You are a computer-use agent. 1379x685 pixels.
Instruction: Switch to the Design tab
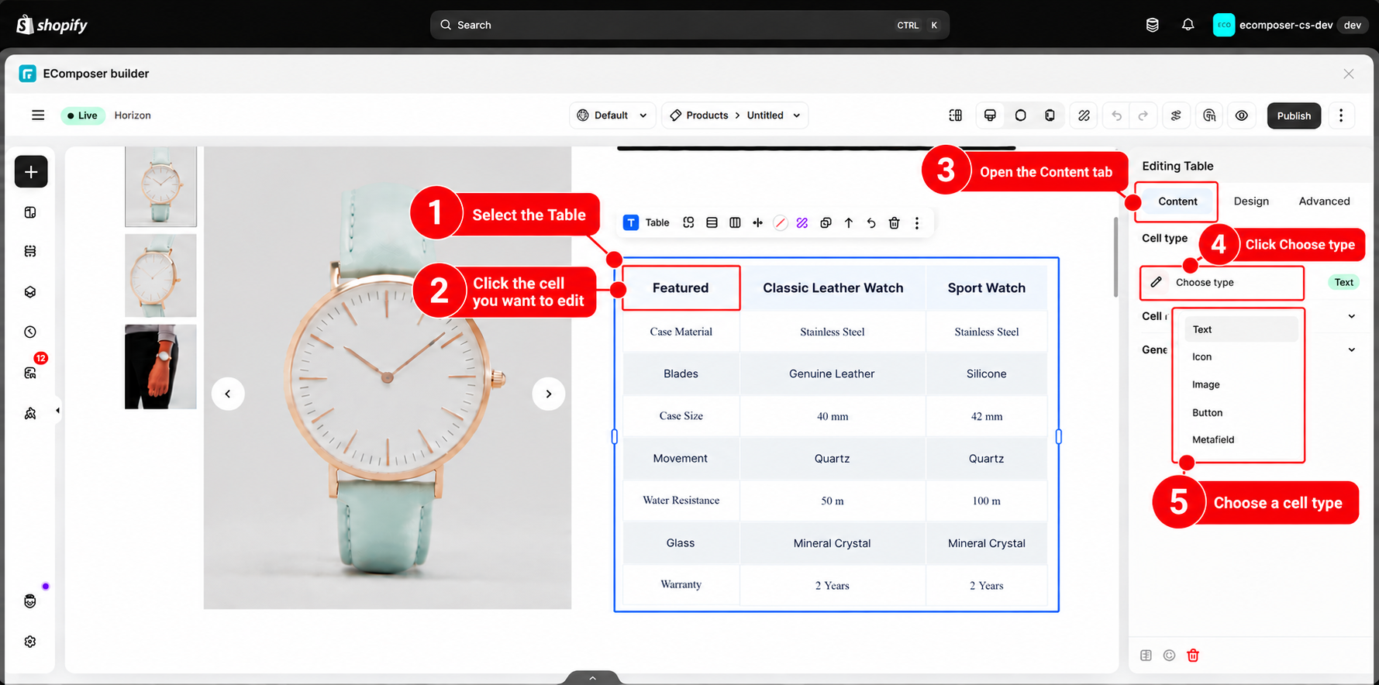[1251, 201]
